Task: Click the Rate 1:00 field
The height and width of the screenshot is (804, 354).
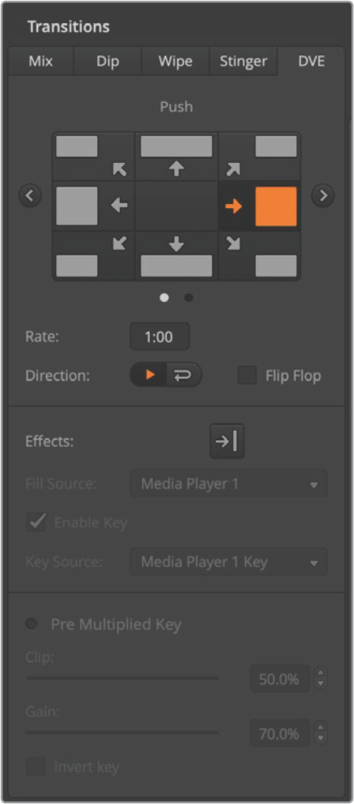Action: coord(160,337)
